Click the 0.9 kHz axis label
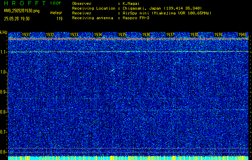Screen dimensions: 252x160 tap(3, 92)
